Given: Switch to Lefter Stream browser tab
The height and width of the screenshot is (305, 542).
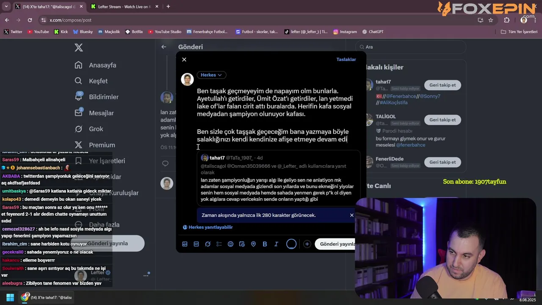Looking at the screenshot, I should click(123, 7).
